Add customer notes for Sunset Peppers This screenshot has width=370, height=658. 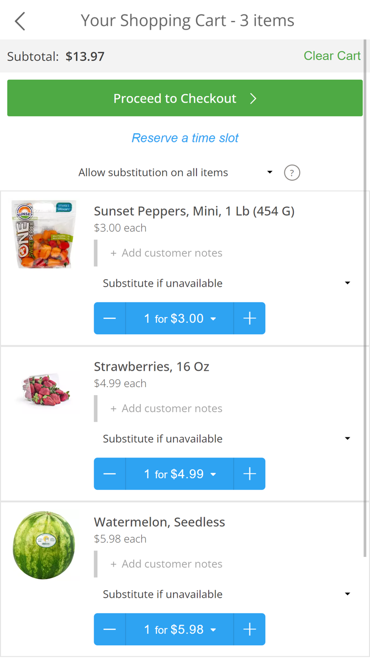(x=166, y=253)
